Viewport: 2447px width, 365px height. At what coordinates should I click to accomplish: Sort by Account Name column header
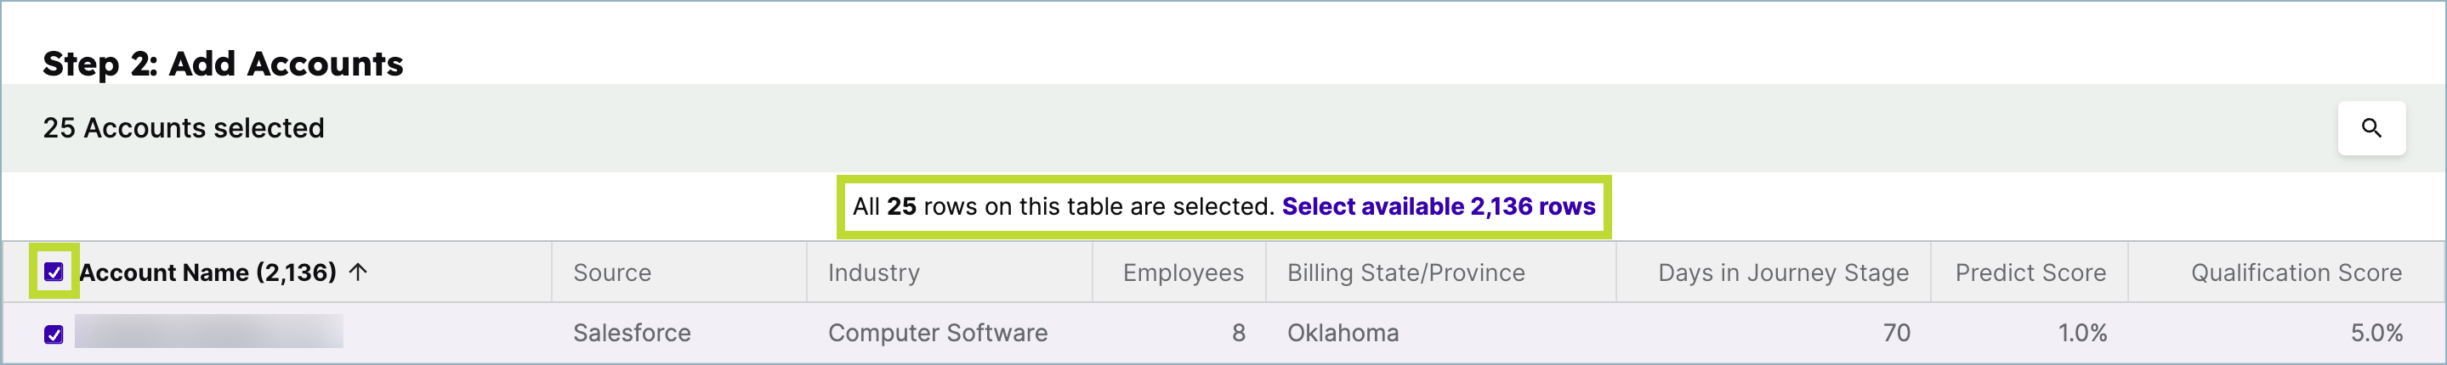207,273
